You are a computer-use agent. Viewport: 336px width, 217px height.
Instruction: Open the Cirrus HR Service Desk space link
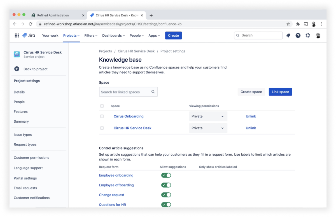tap(132, 128)
